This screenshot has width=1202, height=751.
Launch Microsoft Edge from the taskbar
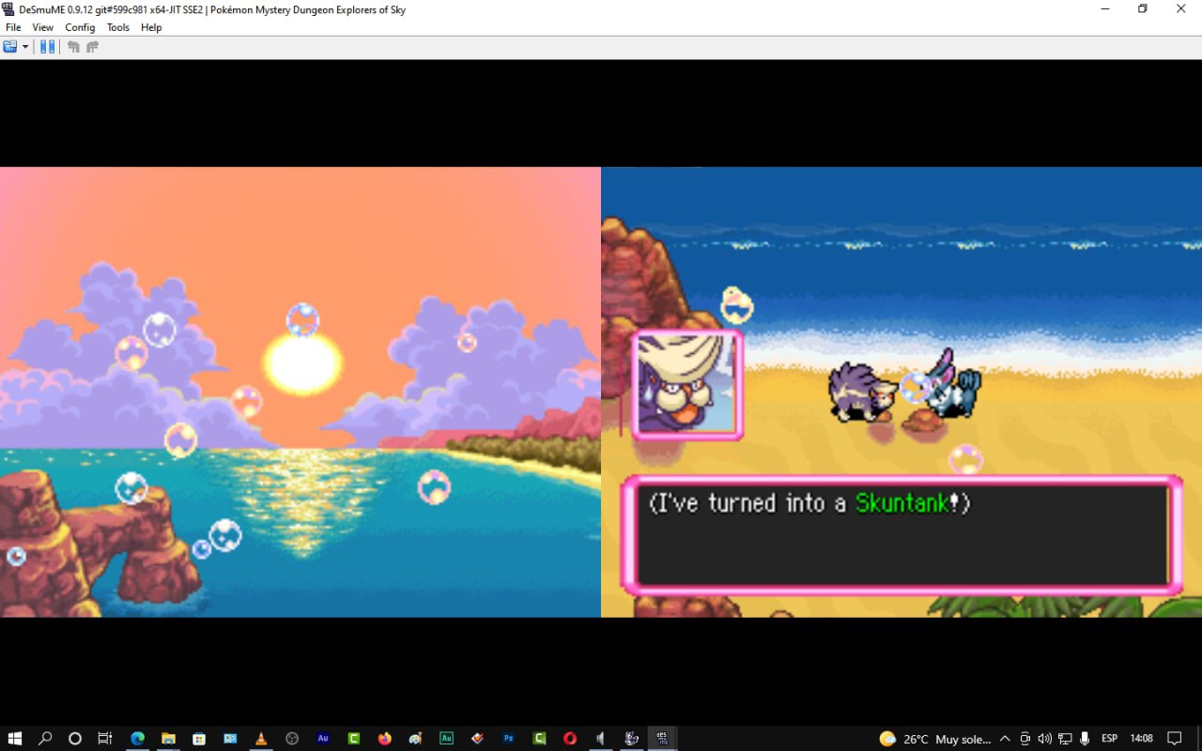[137, 739]
